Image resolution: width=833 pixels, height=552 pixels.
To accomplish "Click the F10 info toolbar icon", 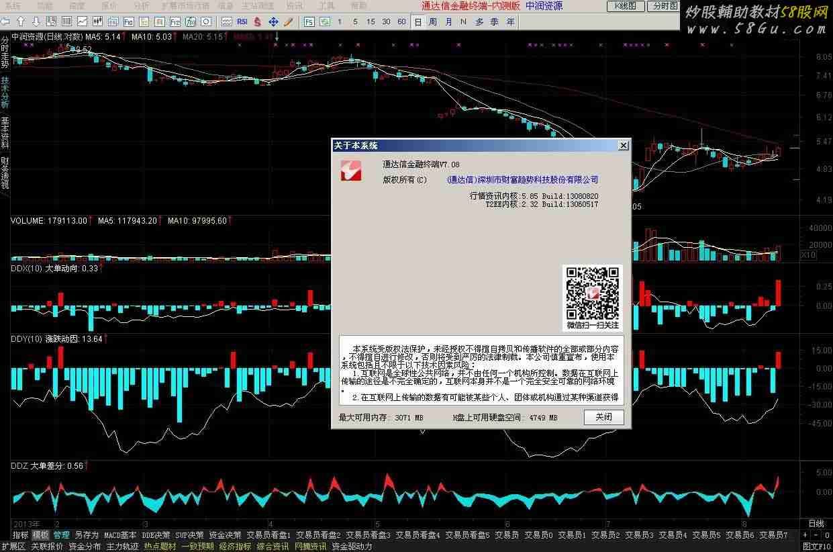I will [128, 21].
